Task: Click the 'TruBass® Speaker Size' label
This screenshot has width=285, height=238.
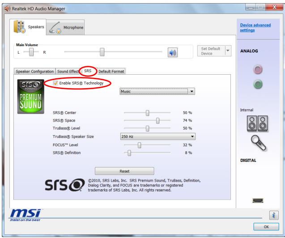Action: [x=73, y=136]
